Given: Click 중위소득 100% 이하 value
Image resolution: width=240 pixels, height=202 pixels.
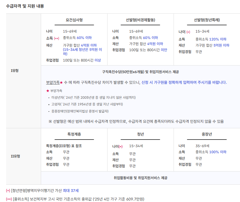Looking at the screenshot, I should click(211, 152).
